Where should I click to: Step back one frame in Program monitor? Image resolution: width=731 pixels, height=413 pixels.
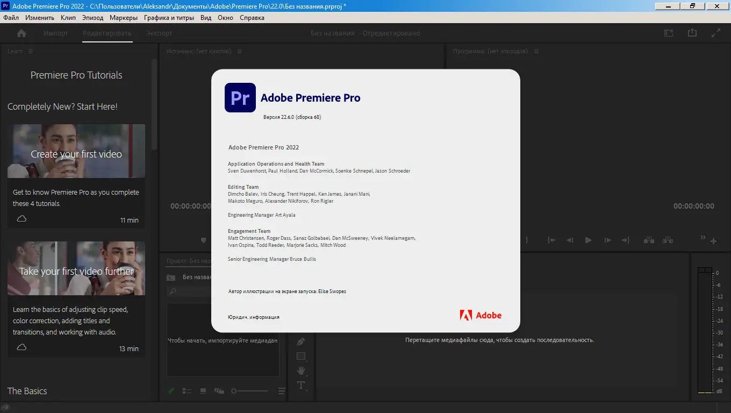[570, 240]
